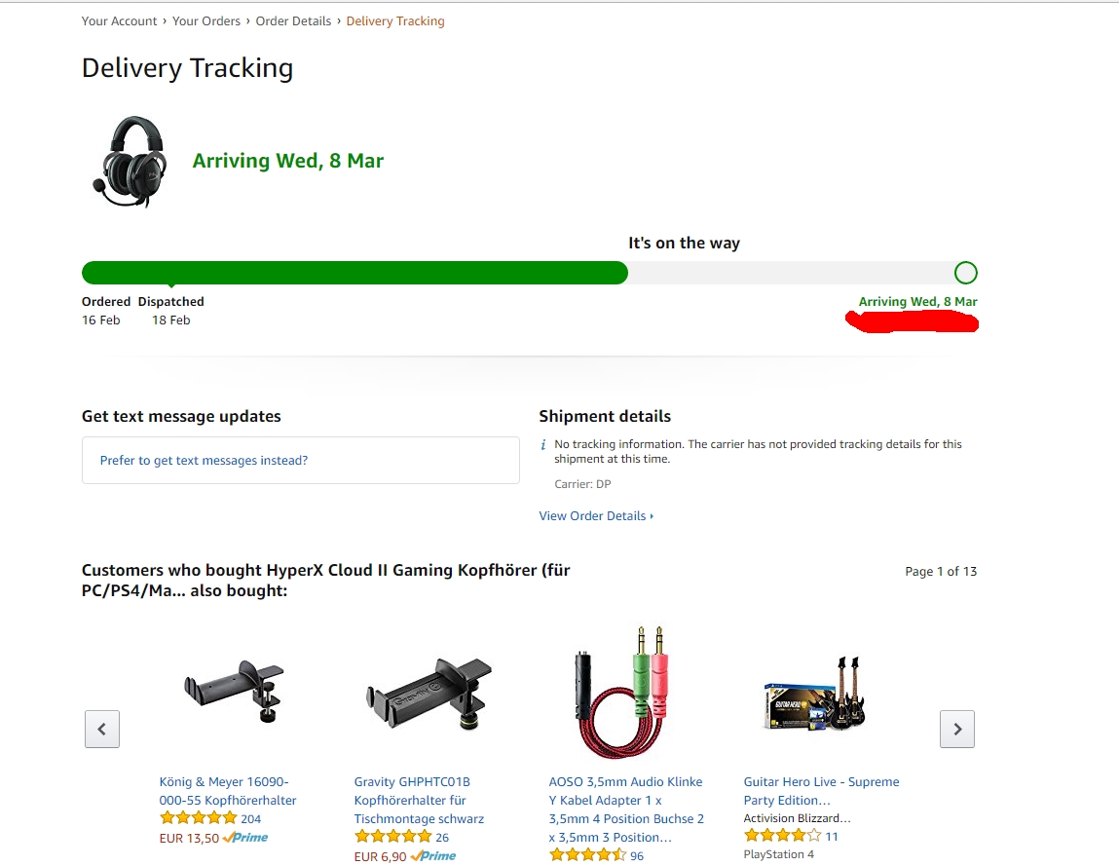Viewport: 1119px width, 866px height.
Task: Click the green delivery progress bar
Action: pos(354,273)
